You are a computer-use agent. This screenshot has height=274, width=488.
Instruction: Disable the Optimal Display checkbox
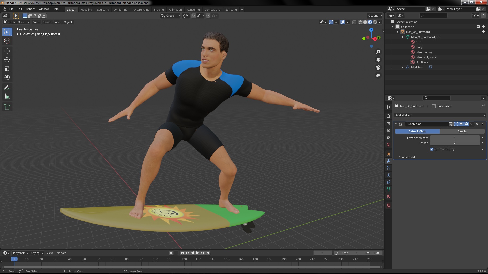(x=432, y=149)
